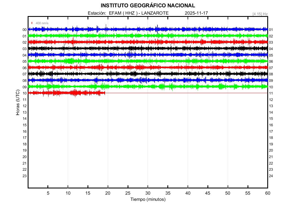Click the 5 minute tick label

[x=48, y=193]
